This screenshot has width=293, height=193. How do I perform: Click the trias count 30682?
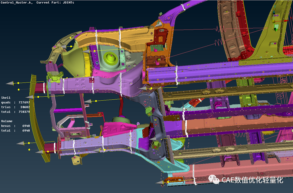(x=25, y=107)
